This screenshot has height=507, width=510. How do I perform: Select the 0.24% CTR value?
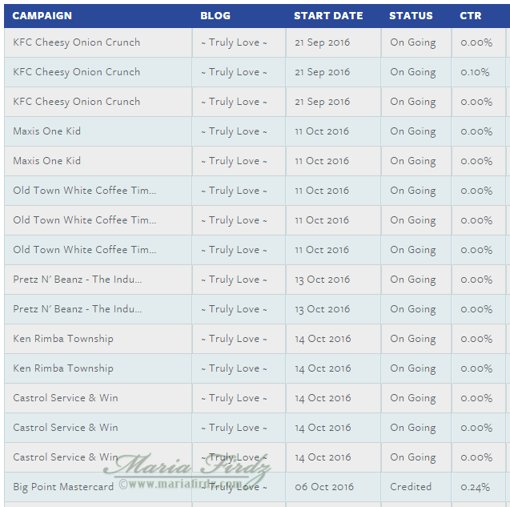click(x=476, y=487)
